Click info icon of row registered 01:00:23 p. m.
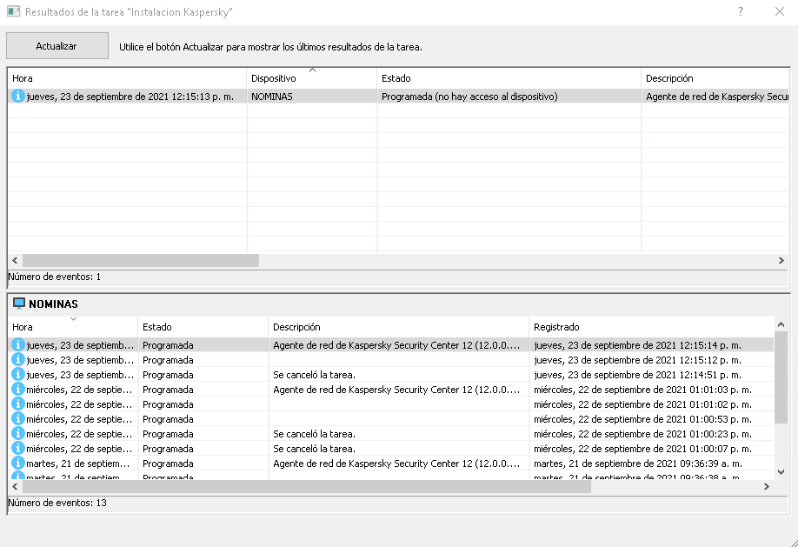798x547 pixels. pos(17,433)
